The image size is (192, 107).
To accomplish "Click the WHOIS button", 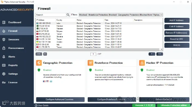I will tap(177, 45).
